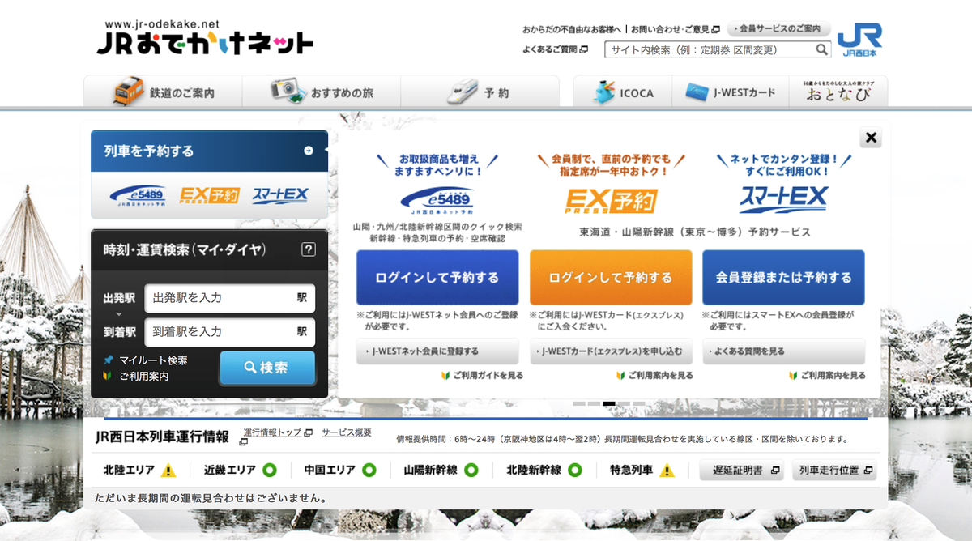The height and width of the screenshot is (541, 972).
Task: Open 列車走行位置 button
Action: click(834, 471)
